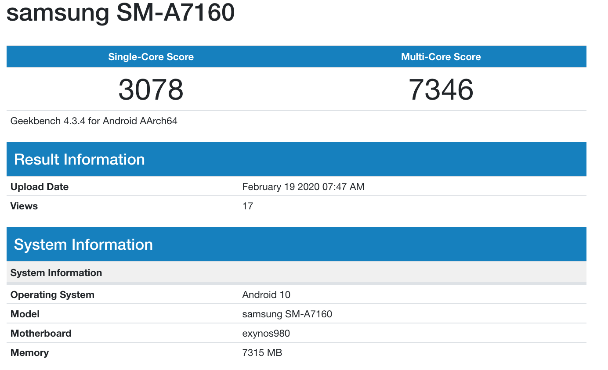Screen dimensions: 608x370
Task: Click the 7315 MB memory value
Action: 262,353
